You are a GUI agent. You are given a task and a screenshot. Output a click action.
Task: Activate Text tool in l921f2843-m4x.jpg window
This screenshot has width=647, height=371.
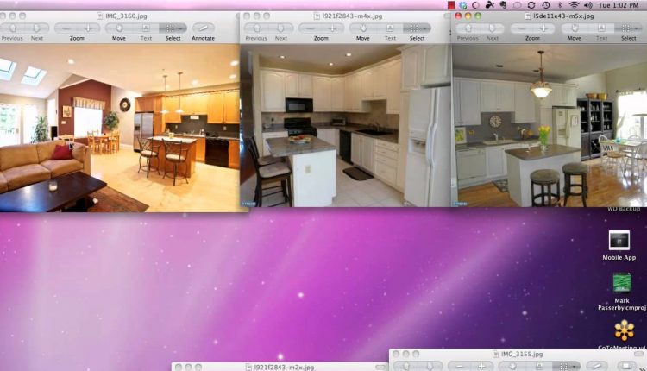(390, 28)
